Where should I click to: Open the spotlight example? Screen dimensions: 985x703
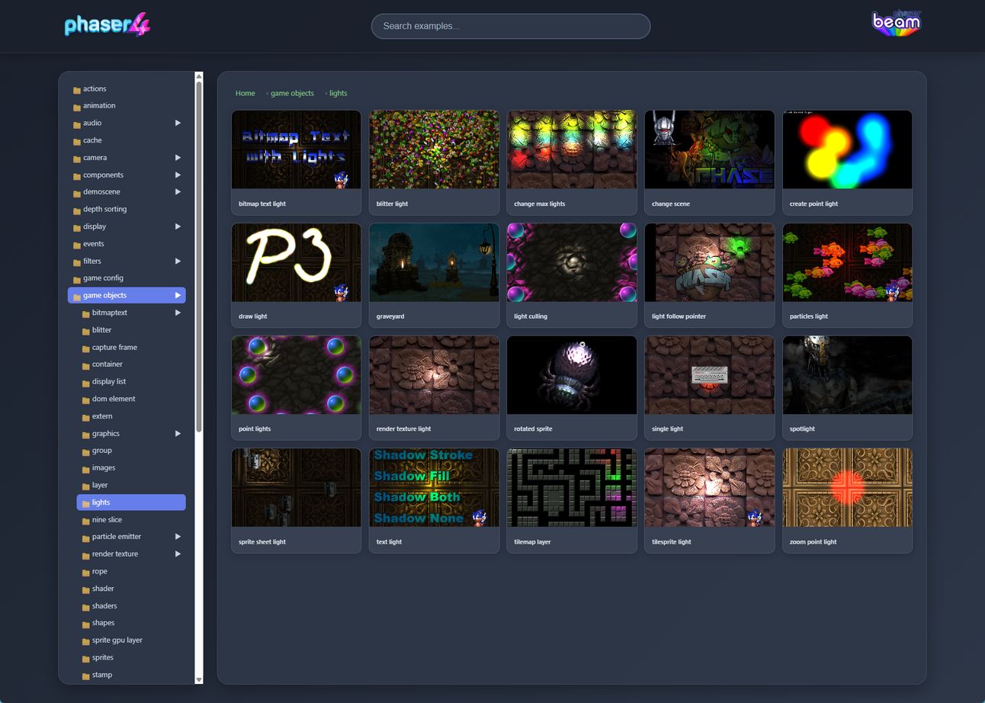[848, 388]
